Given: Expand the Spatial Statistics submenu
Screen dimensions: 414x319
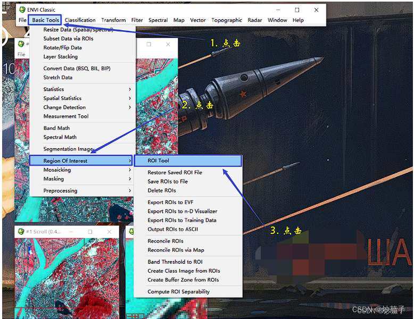Looking at the screenshot, I should 82,98.
